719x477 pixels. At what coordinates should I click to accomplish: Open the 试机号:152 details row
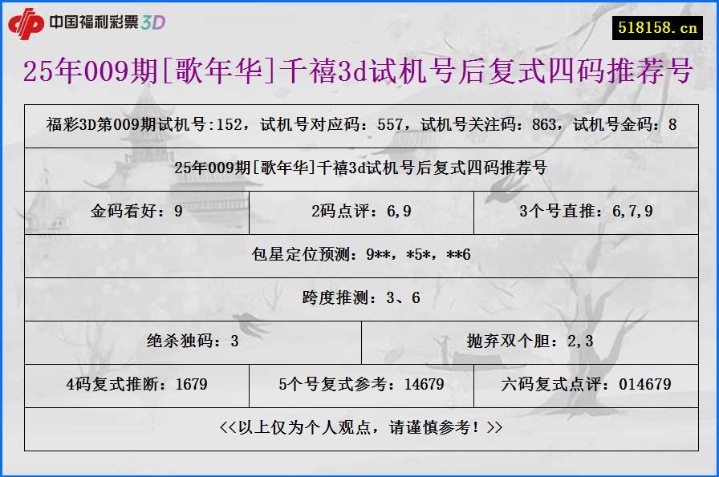(359, 126)
